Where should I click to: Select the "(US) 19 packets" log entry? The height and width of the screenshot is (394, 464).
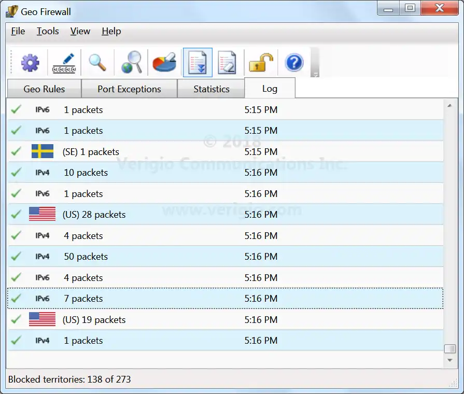[226, 320]
